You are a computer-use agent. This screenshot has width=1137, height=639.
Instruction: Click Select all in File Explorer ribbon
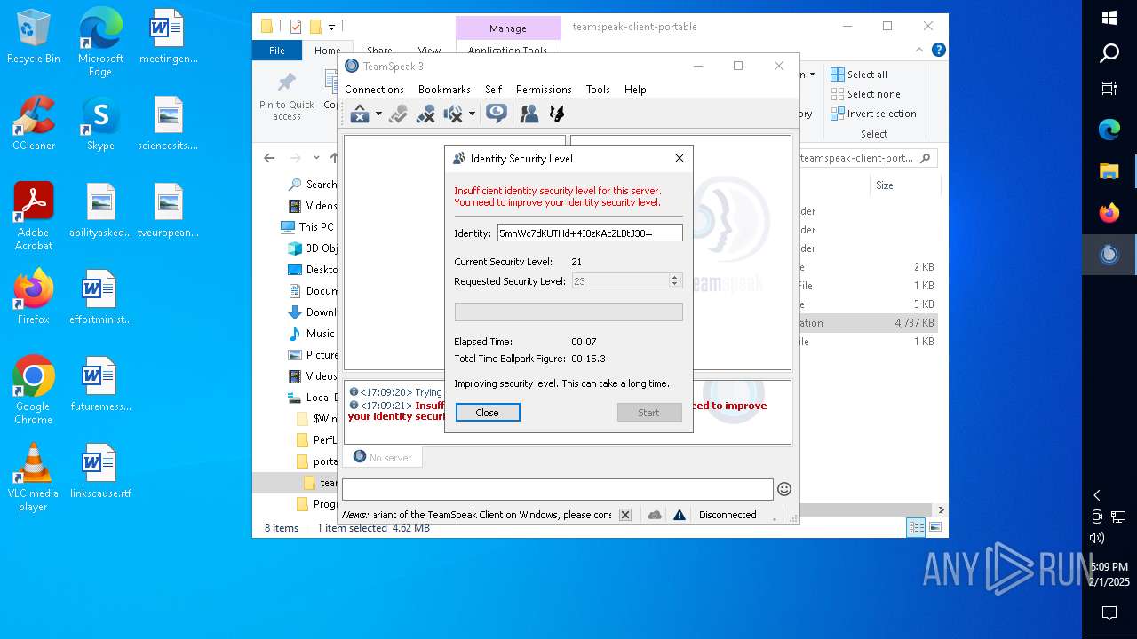(x=859, y=75)
